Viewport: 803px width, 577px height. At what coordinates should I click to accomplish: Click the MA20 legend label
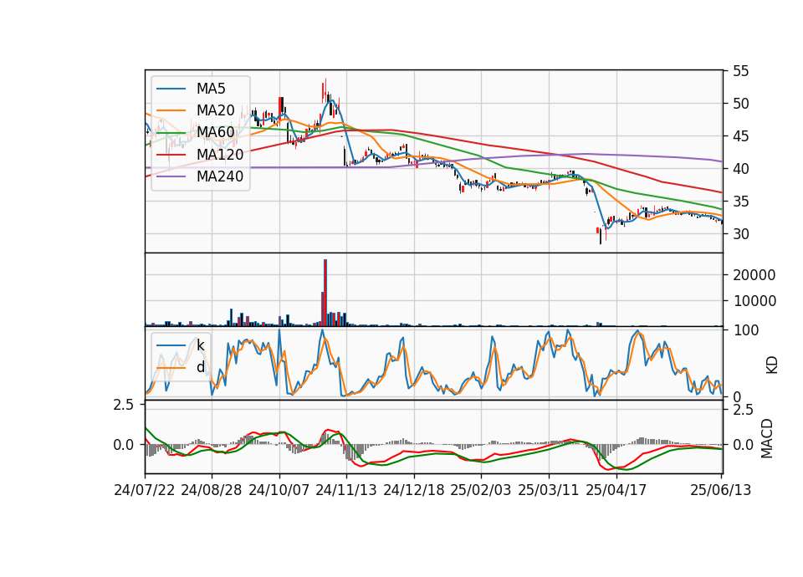[x=215, y=110]
